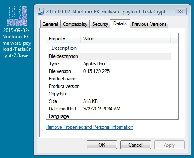The width and height of the screenshot is (194, 158).
Task: Click the small file icon in dialog title bar
Action: pyautogui.click(x=41, y=11)
